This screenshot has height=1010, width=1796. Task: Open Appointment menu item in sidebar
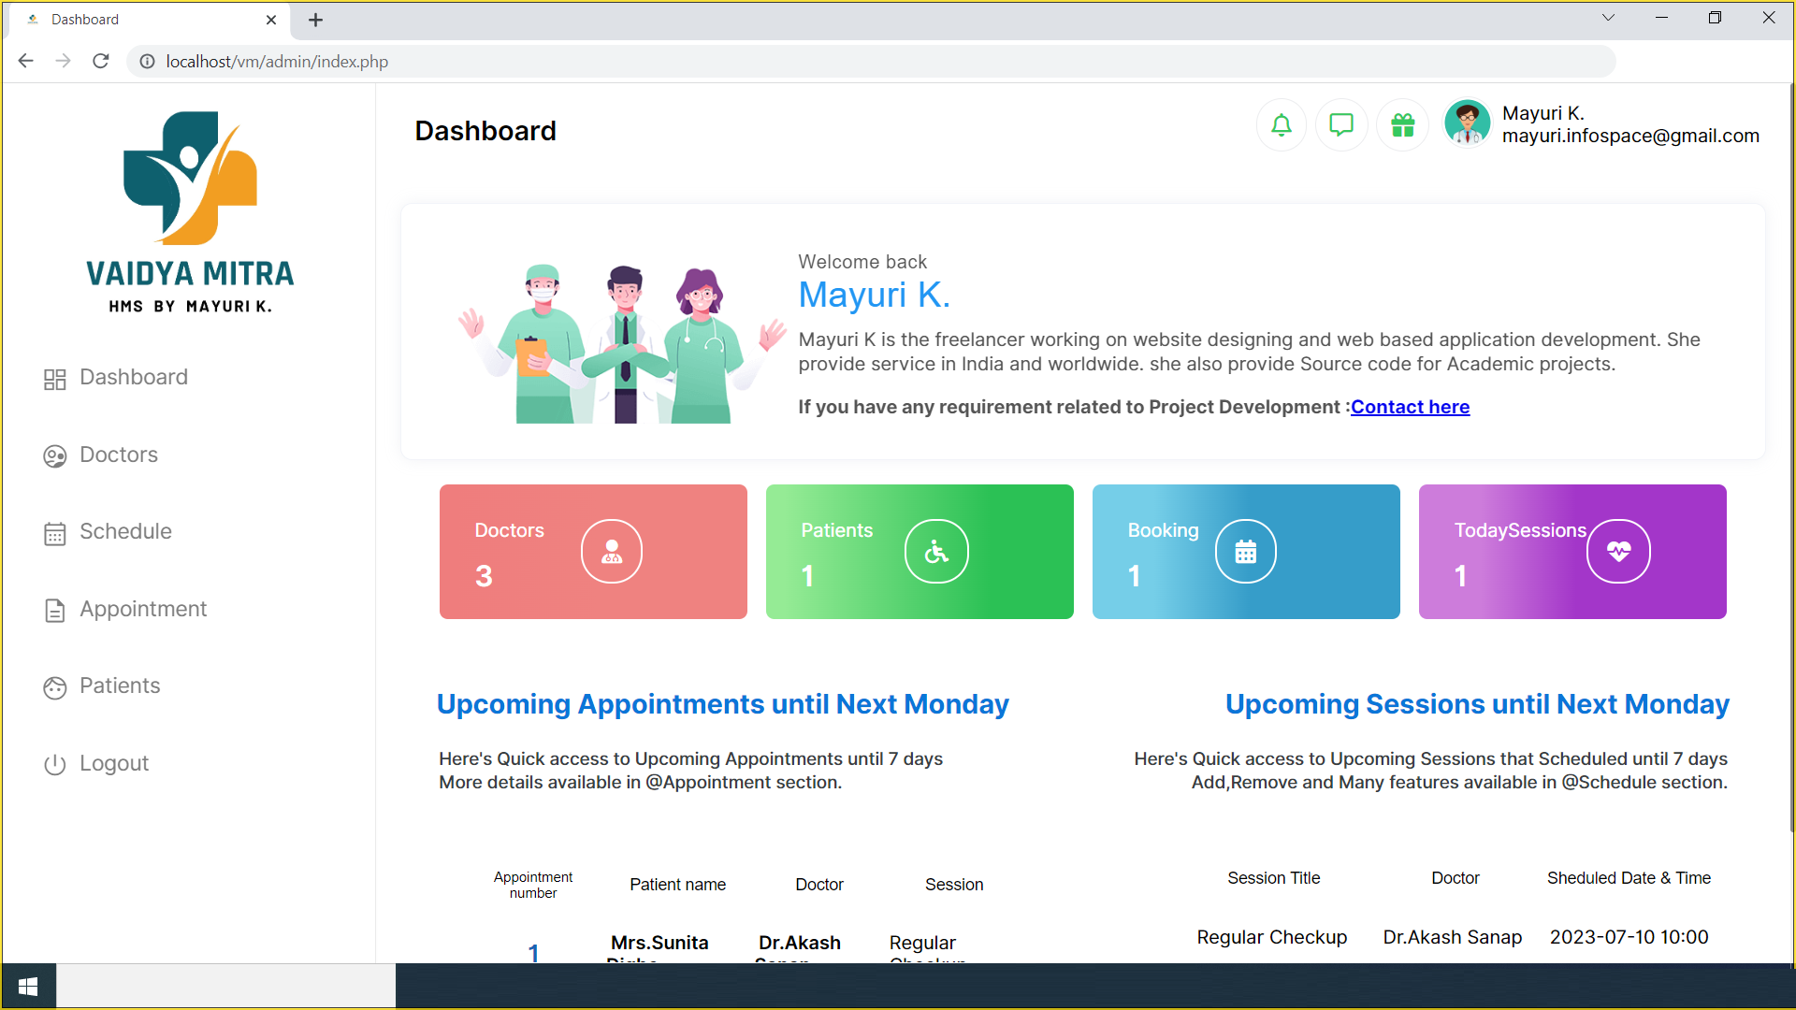point(143,609)
